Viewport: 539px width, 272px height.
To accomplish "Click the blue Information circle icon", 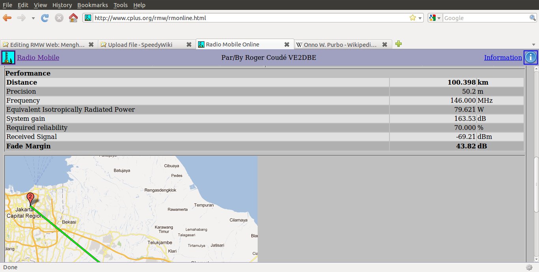I will (x=530, y=57).
